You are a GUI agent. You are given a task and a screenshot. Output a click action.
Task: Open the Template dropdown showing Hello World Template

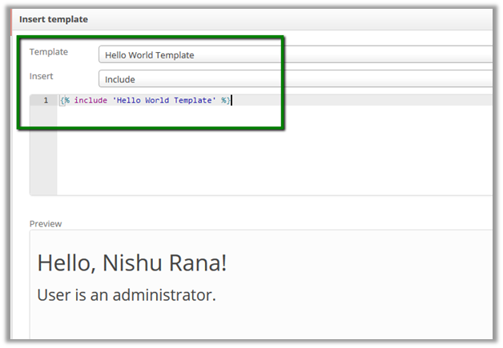tap(295, 55)
